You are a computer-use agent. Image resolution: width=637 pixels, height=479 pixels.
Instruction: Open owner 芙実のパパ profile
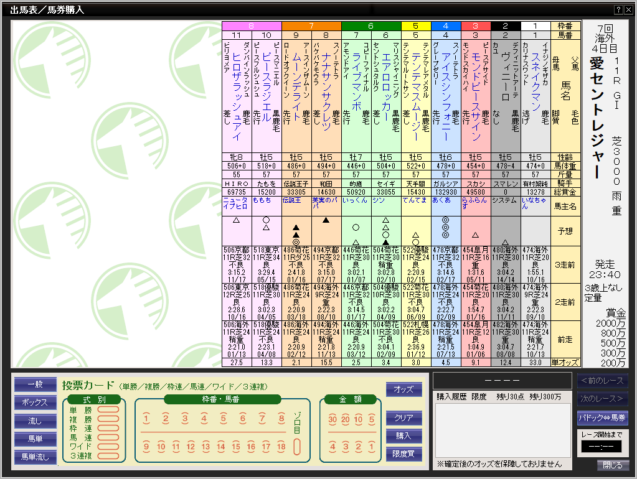(x=324, y=203)
